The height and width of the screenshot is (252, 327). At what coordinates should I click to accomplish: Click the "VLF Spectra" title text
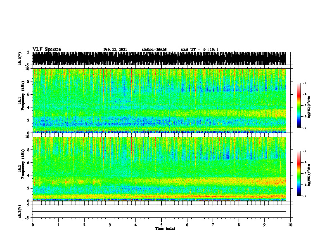(47, 49)
